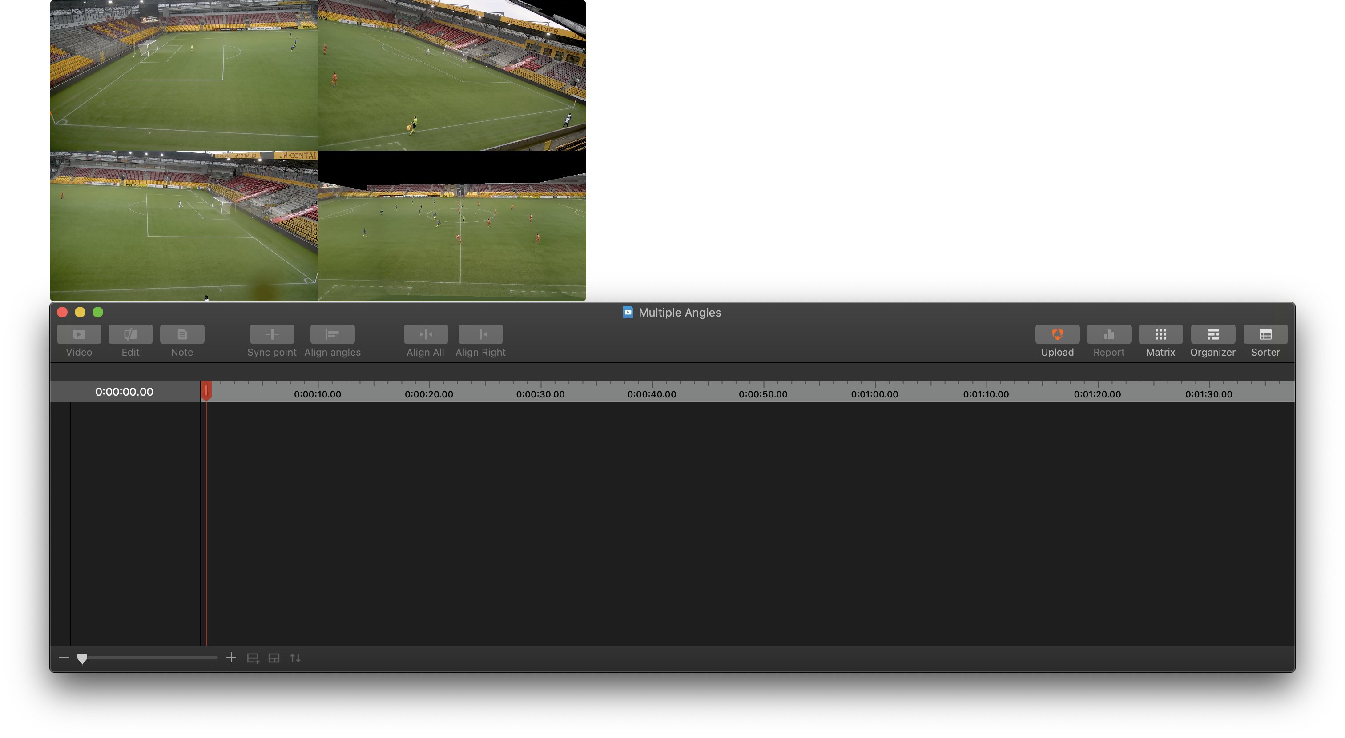Zoom out using the minus button
Image resolution: width=1345 pixels, height=738 pixels.
click(x=63, y=658)
